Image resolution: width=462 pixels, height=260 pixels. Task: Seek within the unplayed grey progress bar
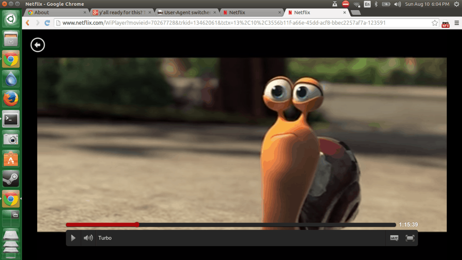pyautogui.click(x=268, y=225)
